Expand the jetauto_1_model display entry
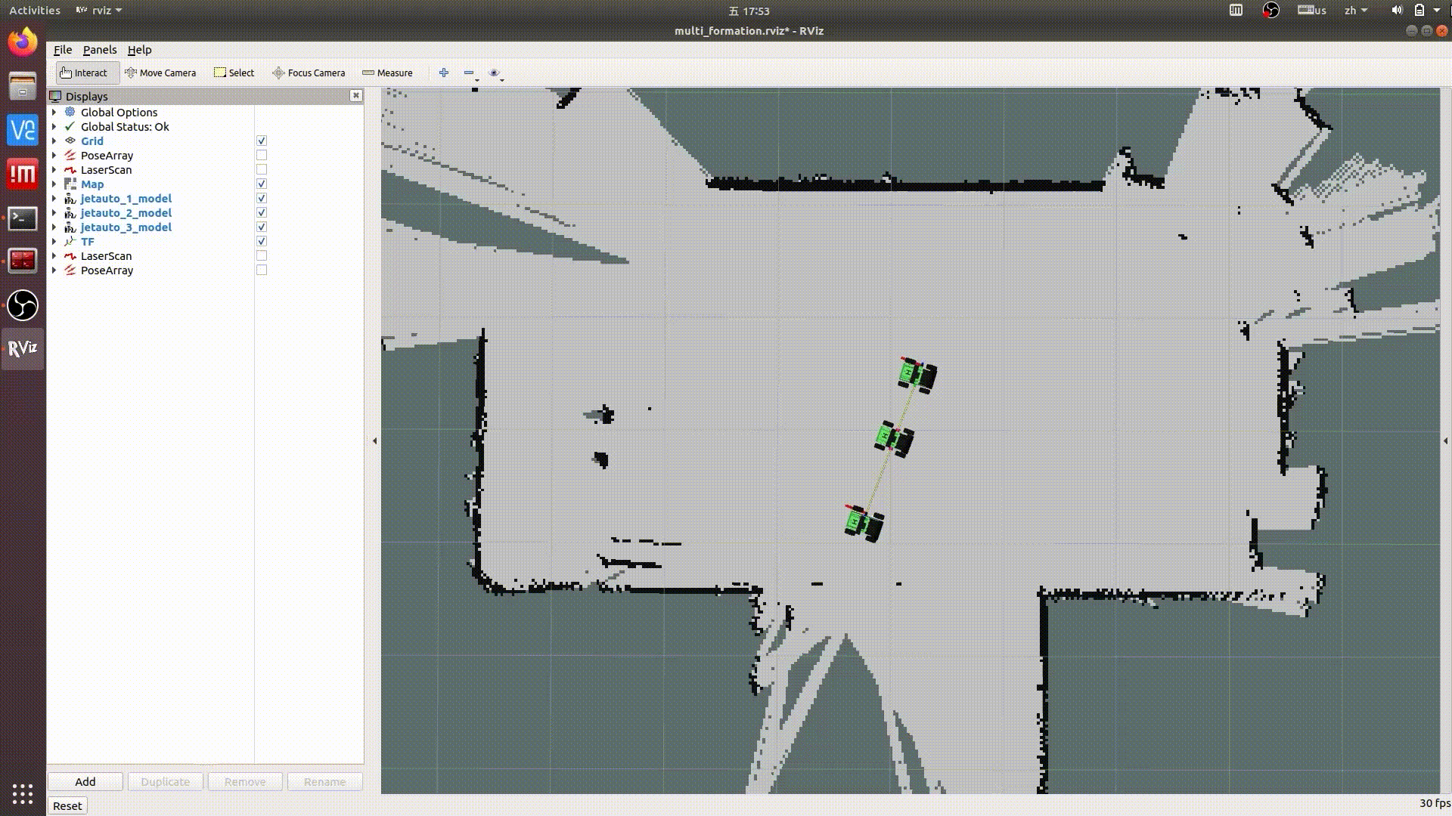 (x=54, y=199)
